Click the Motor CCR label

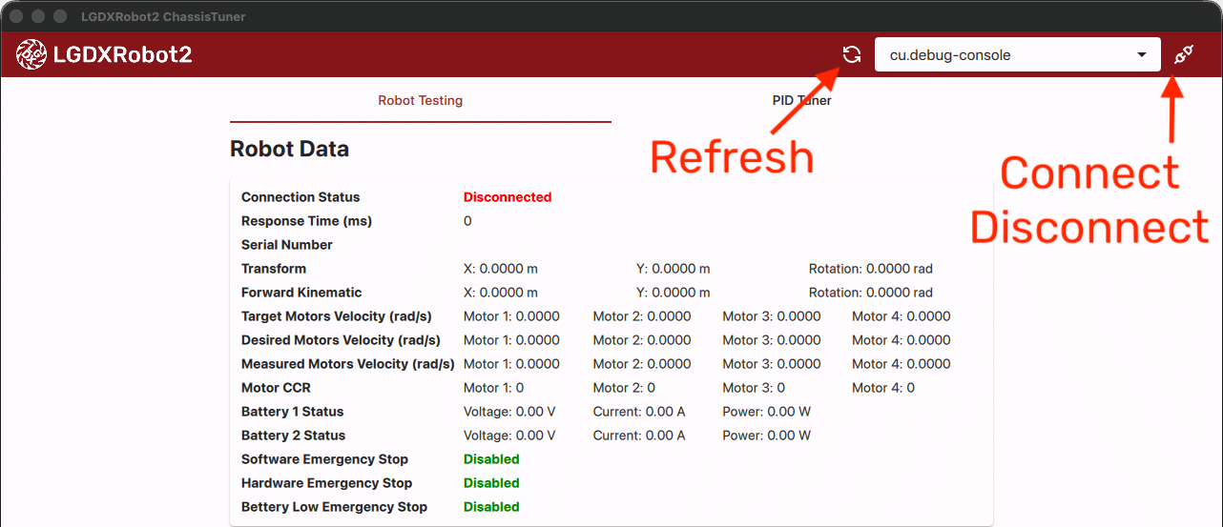click(x=276, y=388)
